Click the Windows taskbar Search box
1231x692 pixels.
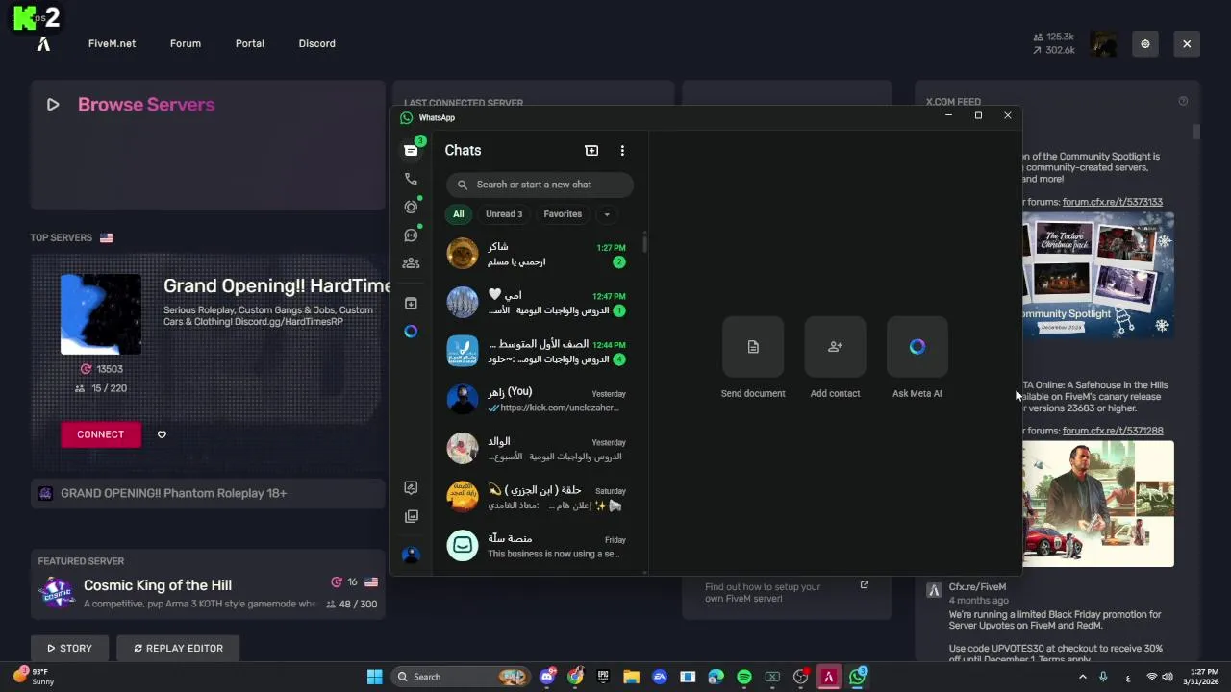(459, 677)
